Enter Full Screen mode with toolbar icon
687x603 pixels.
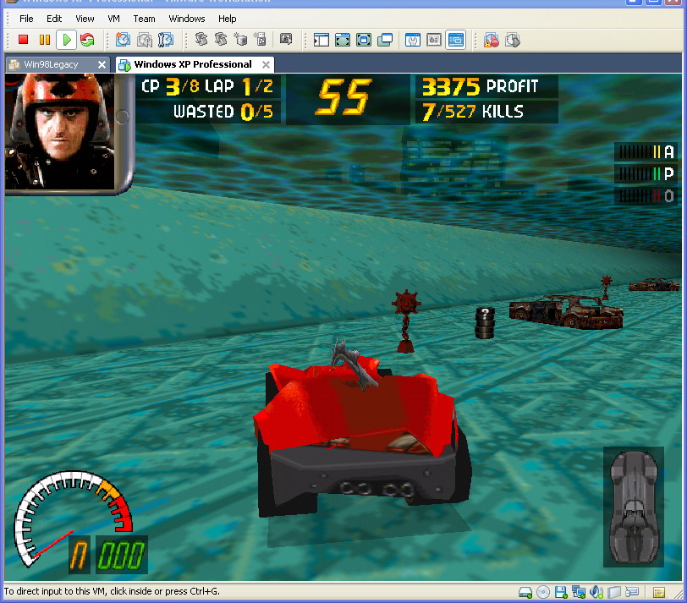(x=364, y=40)
